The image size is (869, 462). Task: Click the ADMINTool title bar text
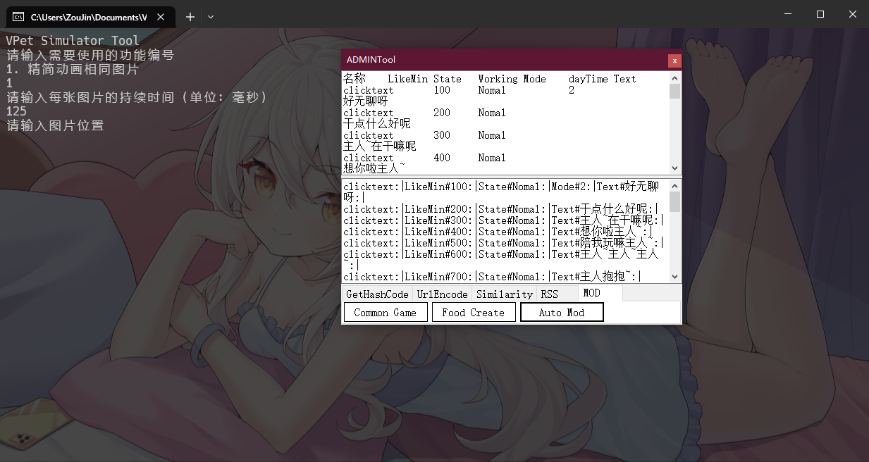(371, 60)
